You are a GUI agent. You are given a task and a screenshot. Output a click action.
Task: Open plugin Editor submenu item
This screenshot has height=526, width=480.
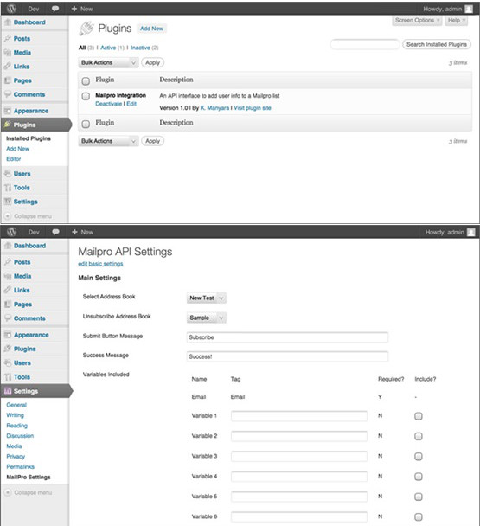coord(14,159)
